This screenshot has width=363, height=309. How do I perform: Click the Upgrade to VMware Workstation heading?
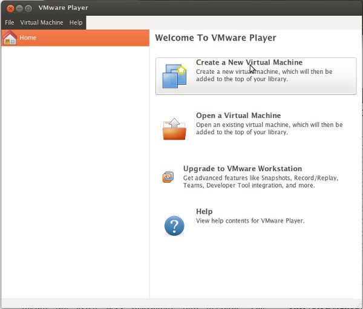(242, 169)
